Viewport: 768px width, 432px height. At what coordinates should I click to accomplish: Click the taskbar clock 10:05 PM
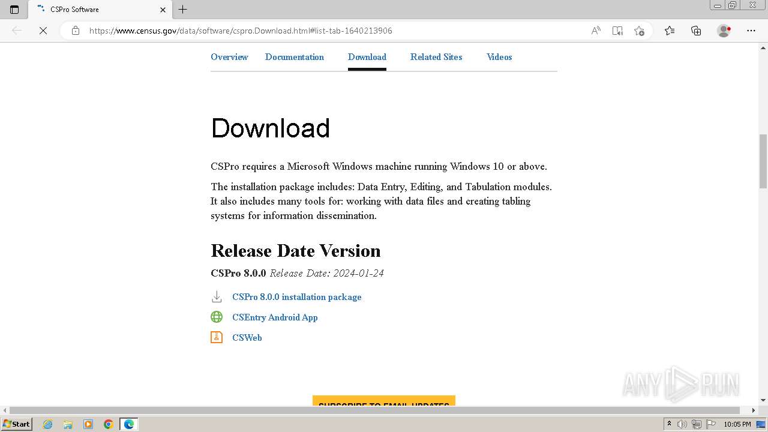[737, 424]
